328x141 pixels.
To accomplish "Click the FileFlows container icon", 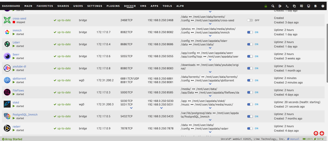I will click(7, 92).
